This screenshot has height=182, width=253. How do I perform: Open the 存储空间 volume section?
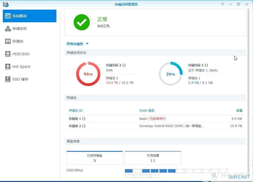point(30,29)
